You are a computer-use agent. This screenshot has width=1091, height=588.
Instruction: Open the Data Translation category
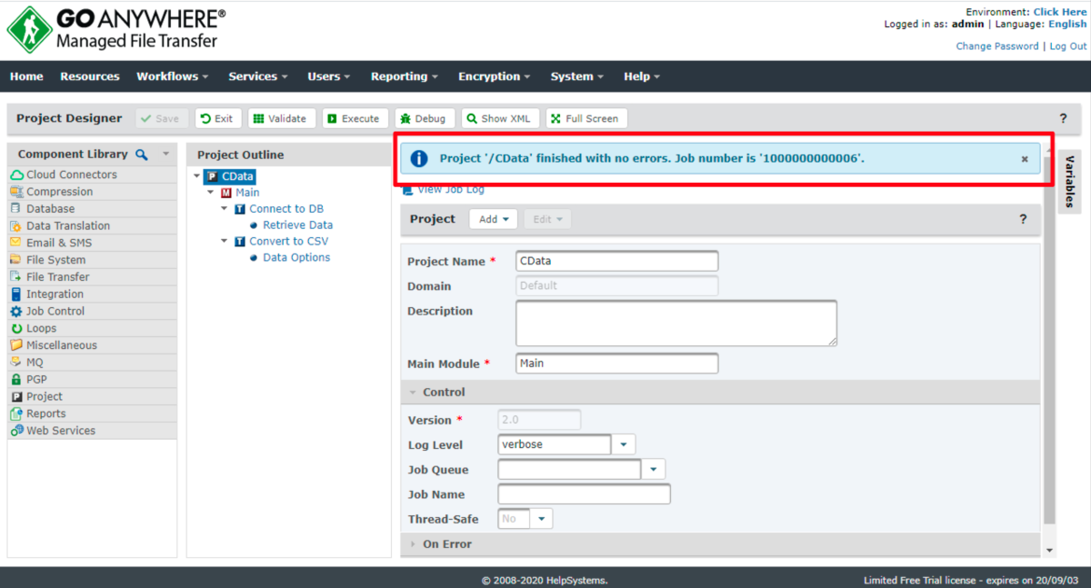92,225
